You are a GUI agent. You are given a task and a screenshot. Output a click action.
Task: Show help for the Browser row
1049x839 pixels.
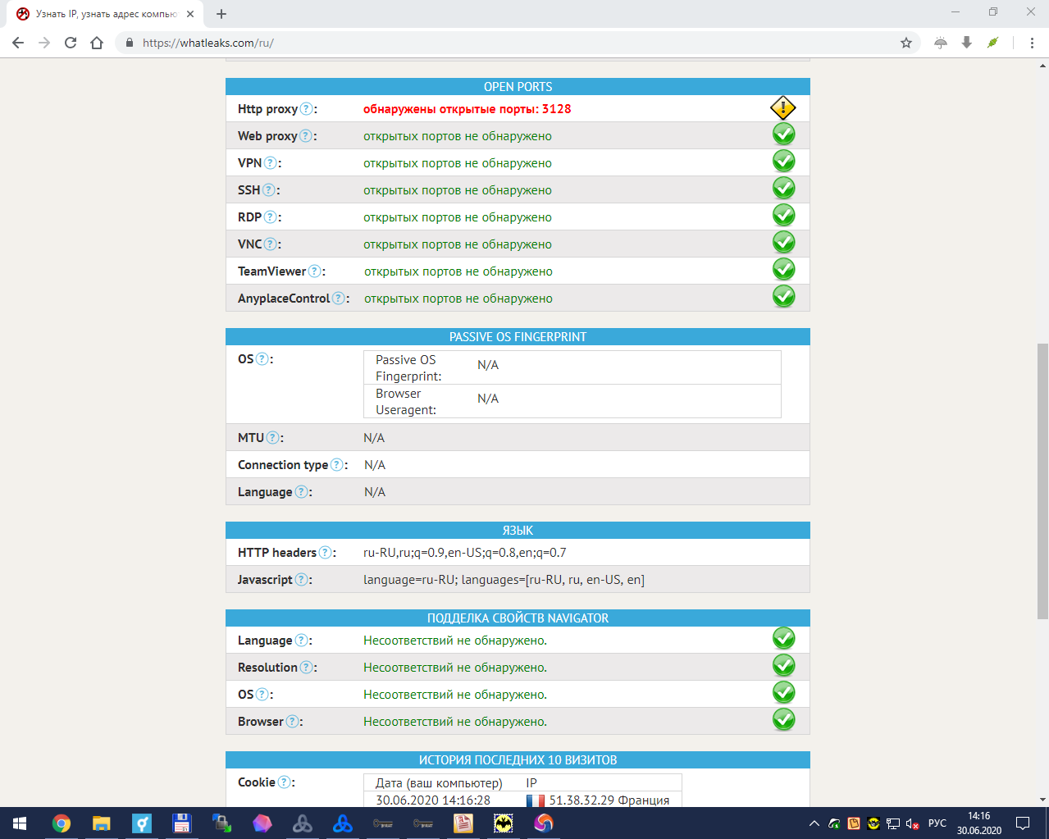pos(293,722)
